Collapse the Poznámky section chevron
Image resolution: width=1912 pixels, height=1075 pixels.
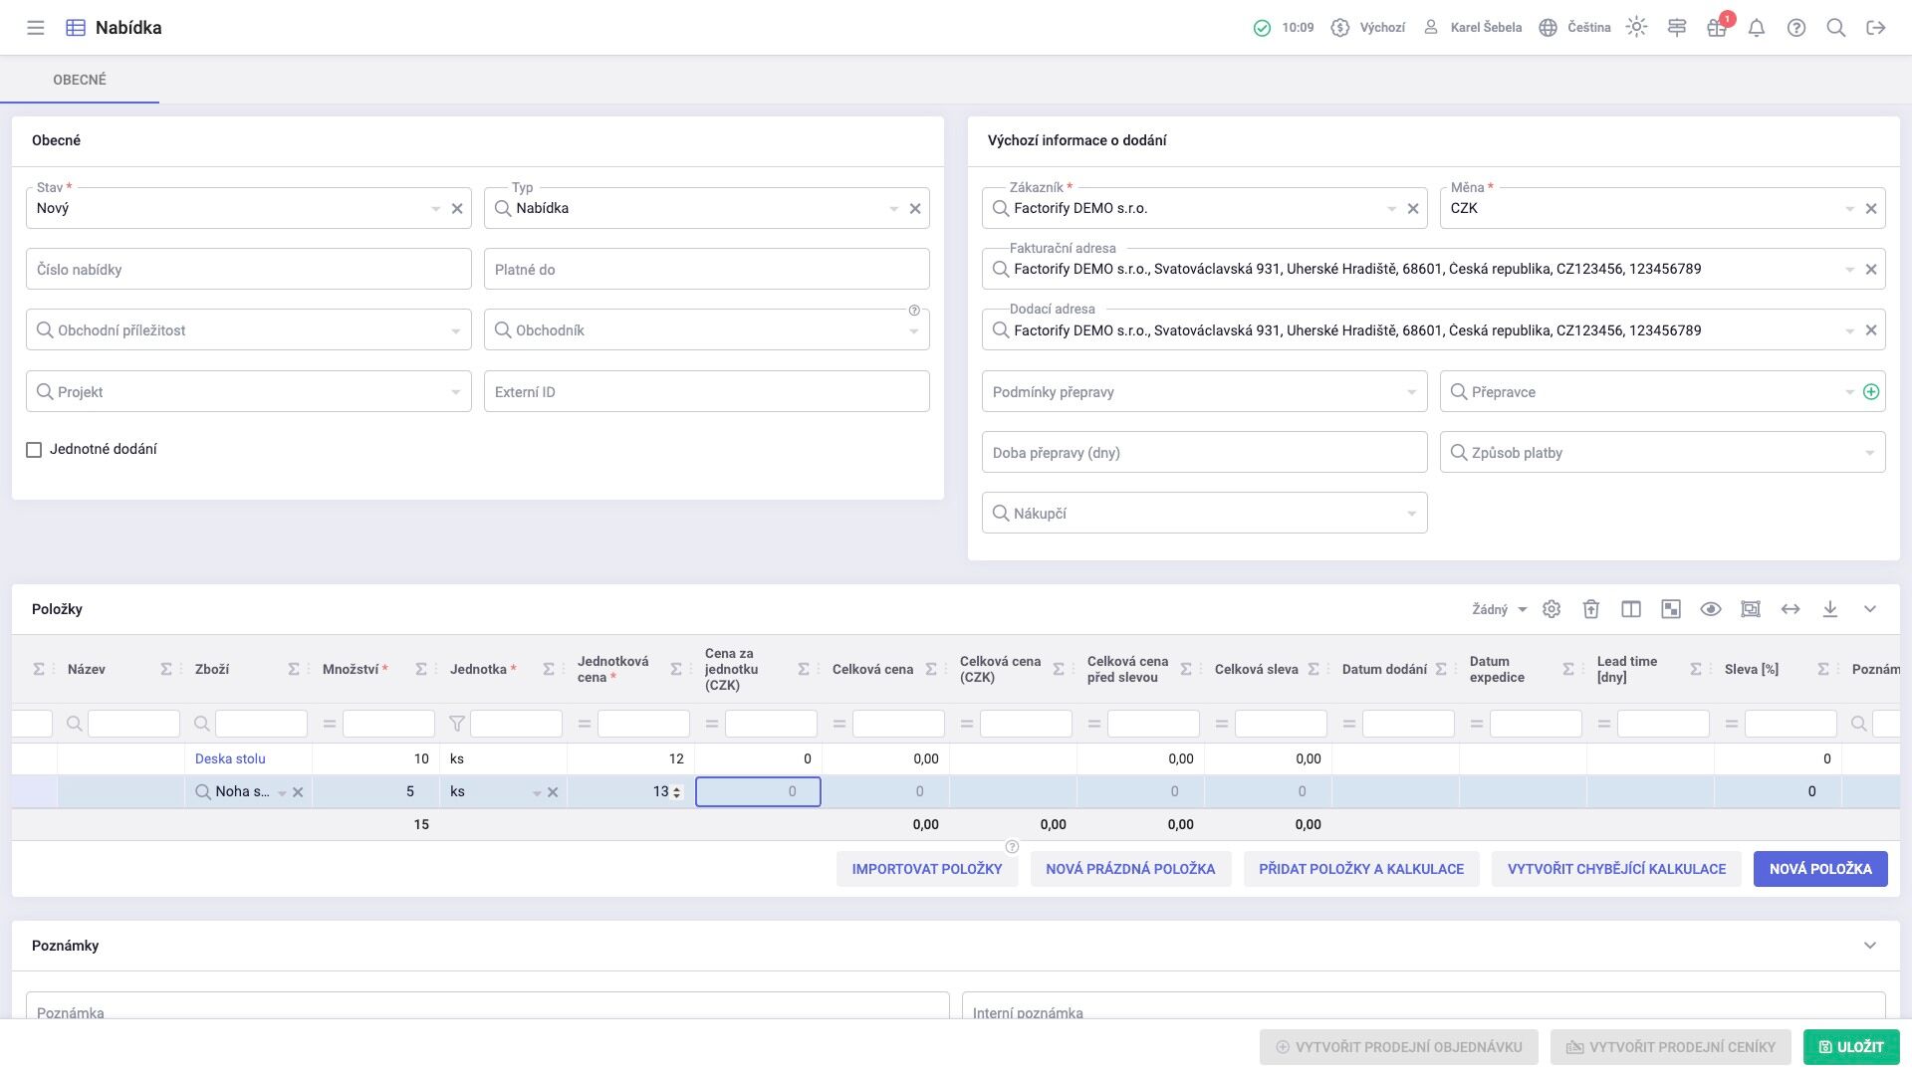pos(1870,946)
